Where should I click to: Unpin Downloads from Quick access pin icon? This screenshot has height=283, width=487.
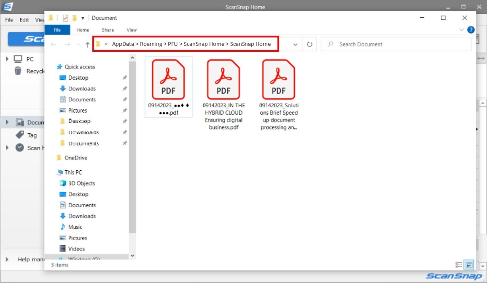point(124,89)
